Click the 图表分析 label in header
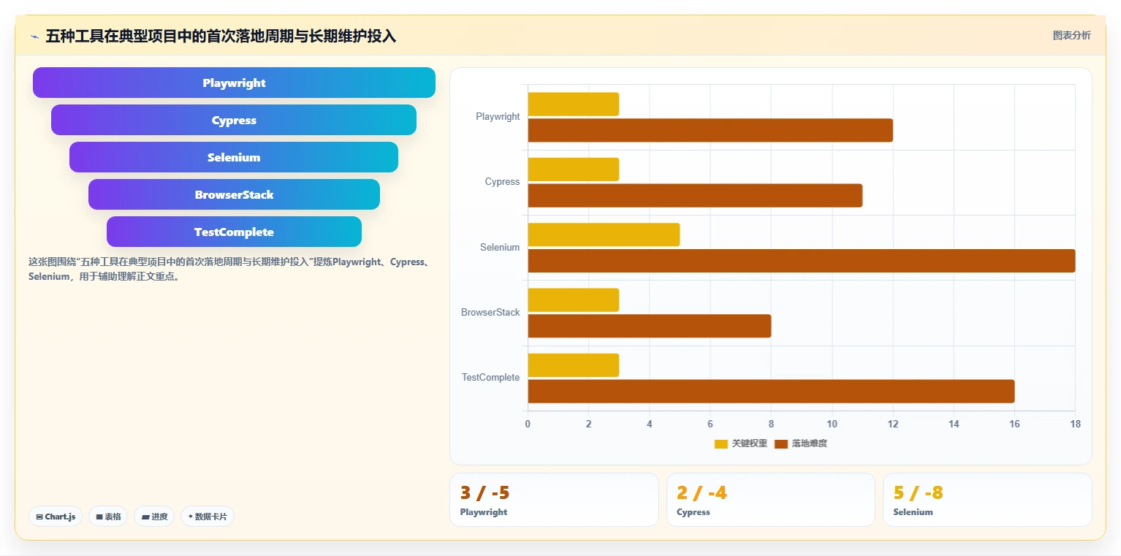 (1071, 35)
